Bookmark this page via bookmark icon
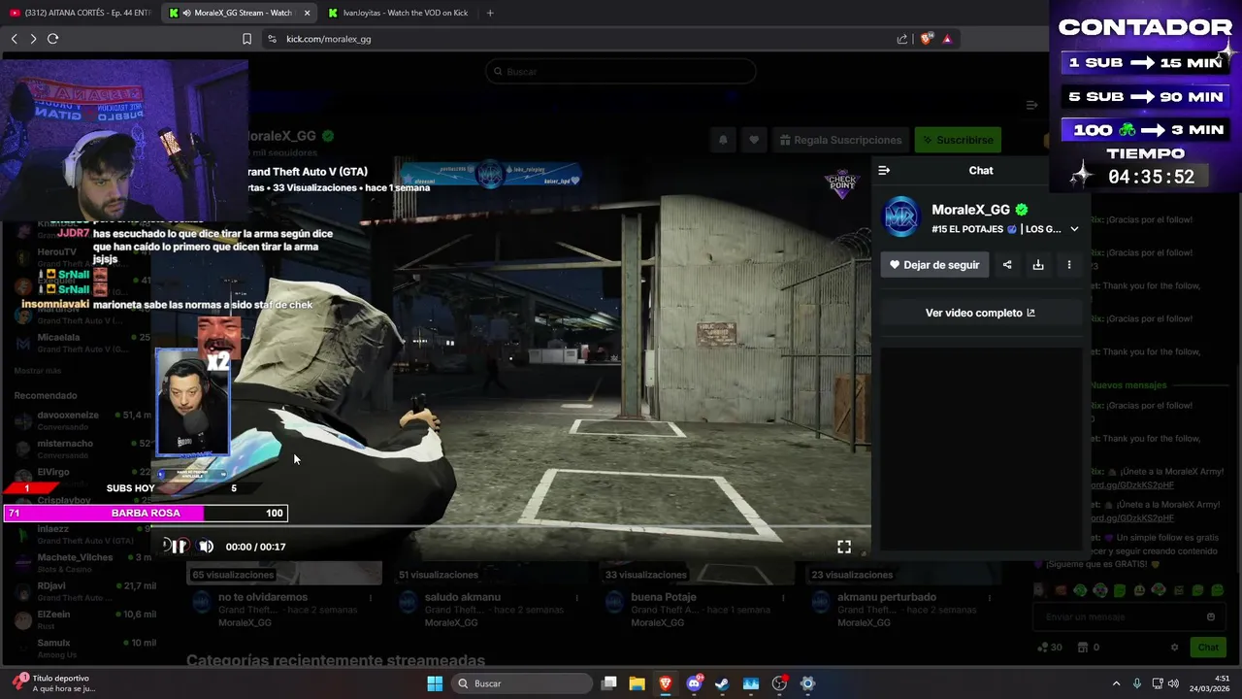 pyautogui.click(x=246, y=39)
